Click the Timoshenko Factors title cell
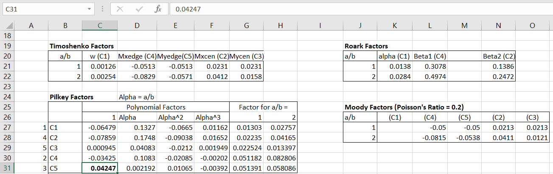Image resolution: width=553 pixels, height=174 pixels. (81, 46)
